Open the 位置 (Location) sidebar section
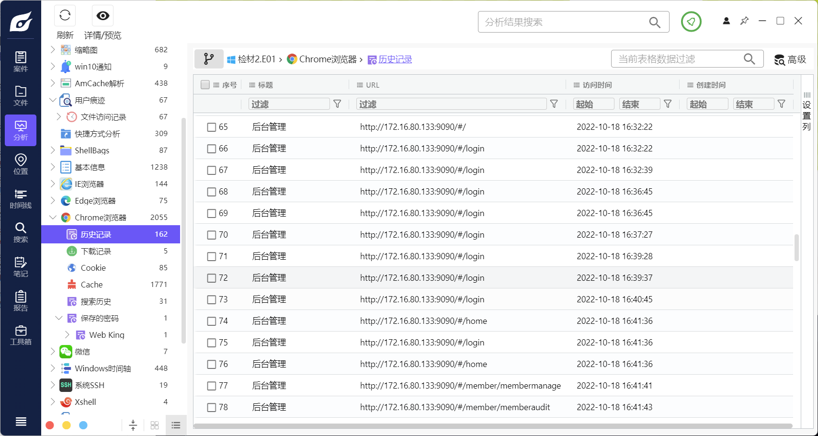 click(x=21, y=164)
